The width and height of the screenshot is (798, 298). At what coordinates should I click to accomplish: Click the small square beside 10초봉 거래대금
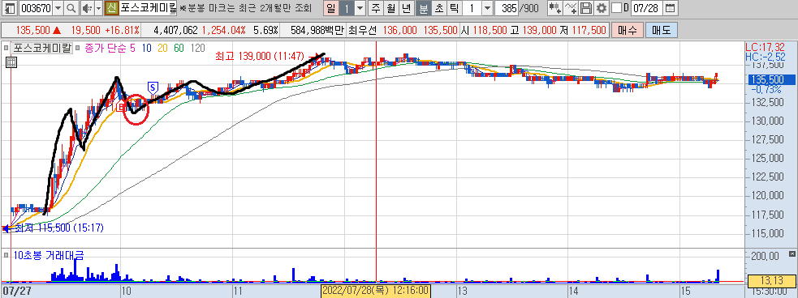pos(6,255)
